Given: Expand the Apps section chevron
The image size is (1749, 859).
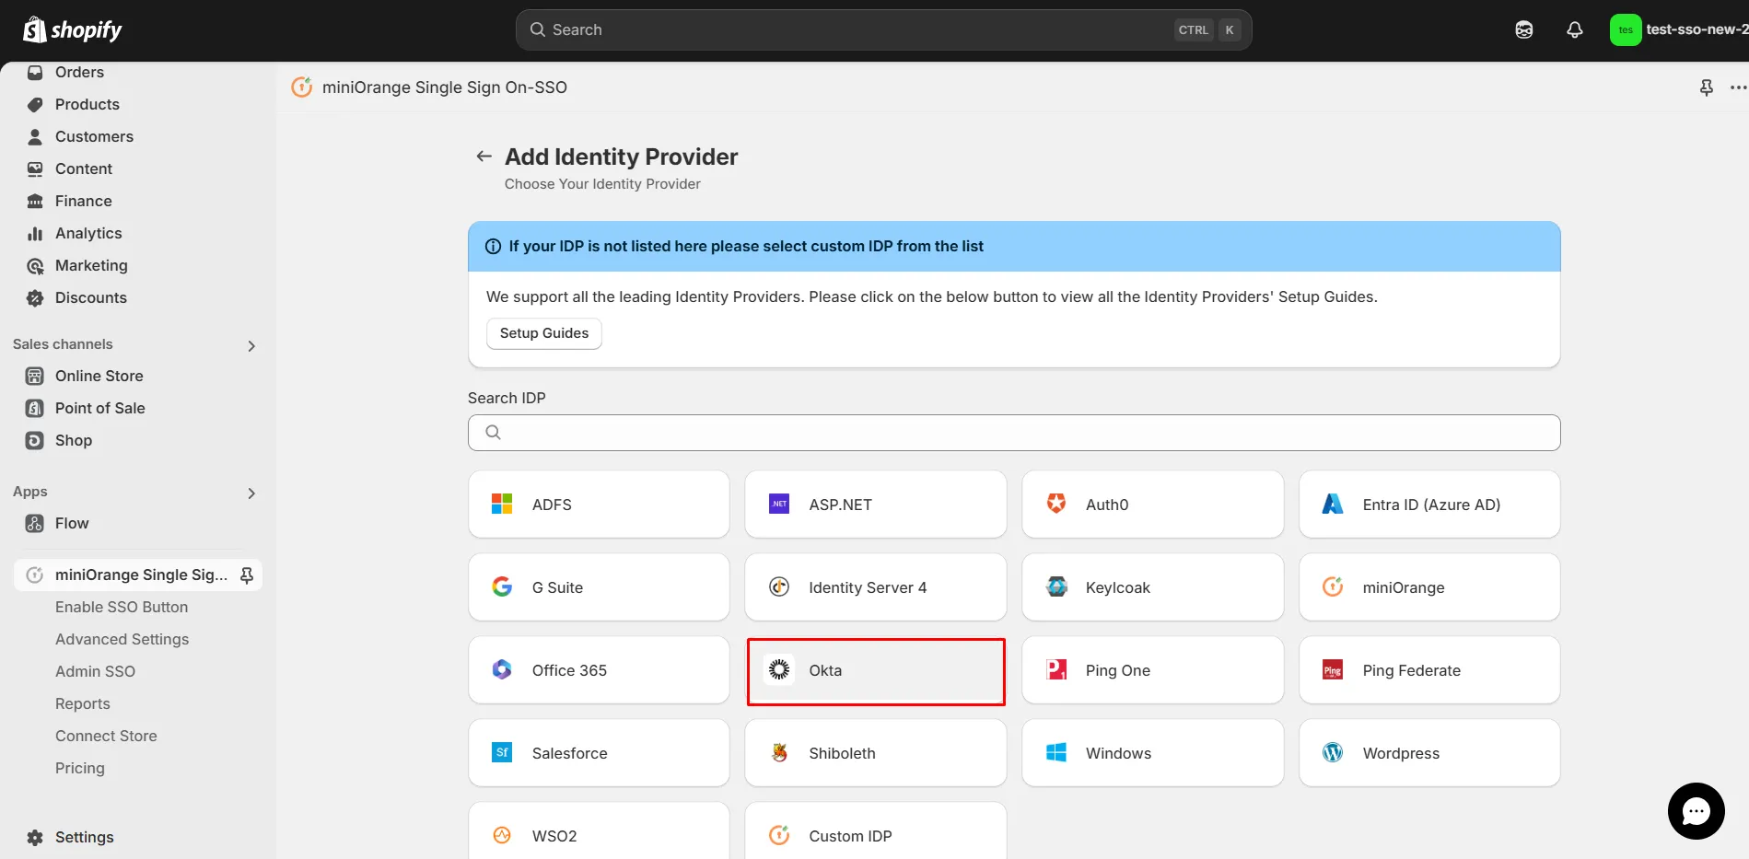Looking at the screenshot, I should (251, 493).
